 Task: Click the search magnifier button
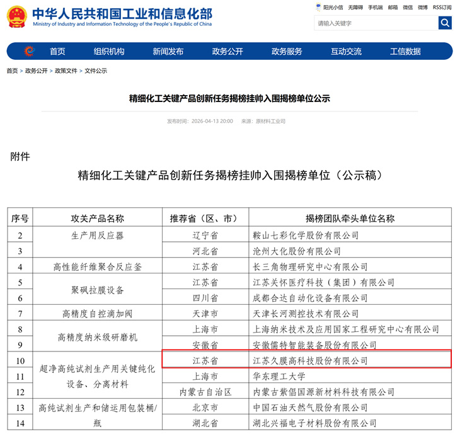point(445,23)
